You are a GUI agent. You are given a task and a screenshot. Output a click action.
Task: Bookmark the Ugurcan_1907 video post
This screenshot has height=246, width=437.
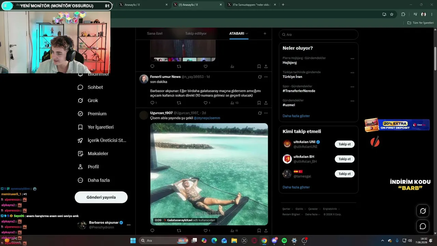259,231
